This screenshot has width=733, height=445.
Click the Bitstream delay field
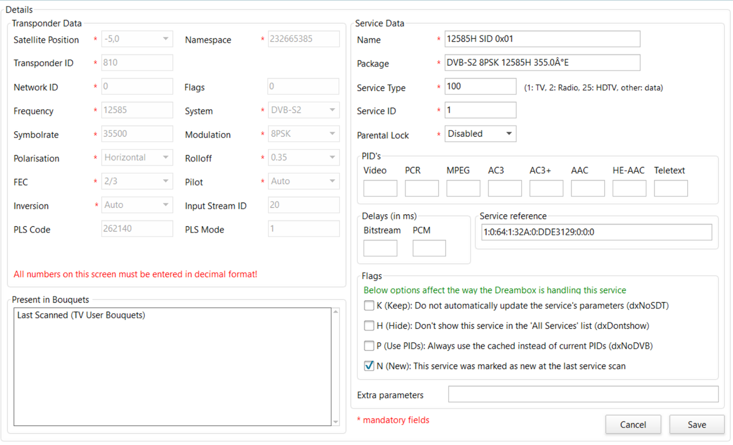(x=380, y=248)
